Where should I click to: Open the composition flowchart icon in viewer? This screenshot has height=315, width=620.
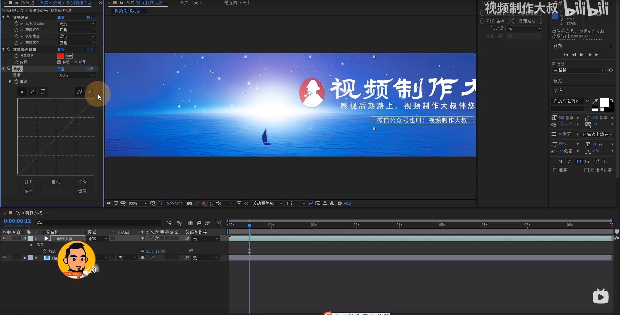[x=332, y=203]
